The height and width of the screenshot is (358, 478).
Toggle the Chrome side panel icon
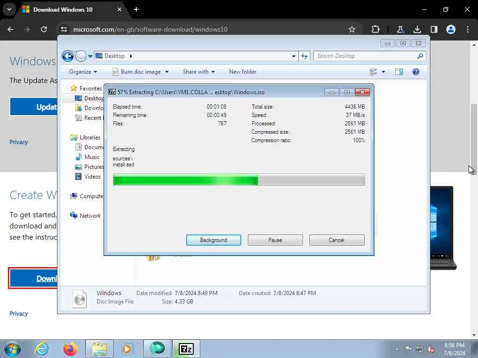434,29
